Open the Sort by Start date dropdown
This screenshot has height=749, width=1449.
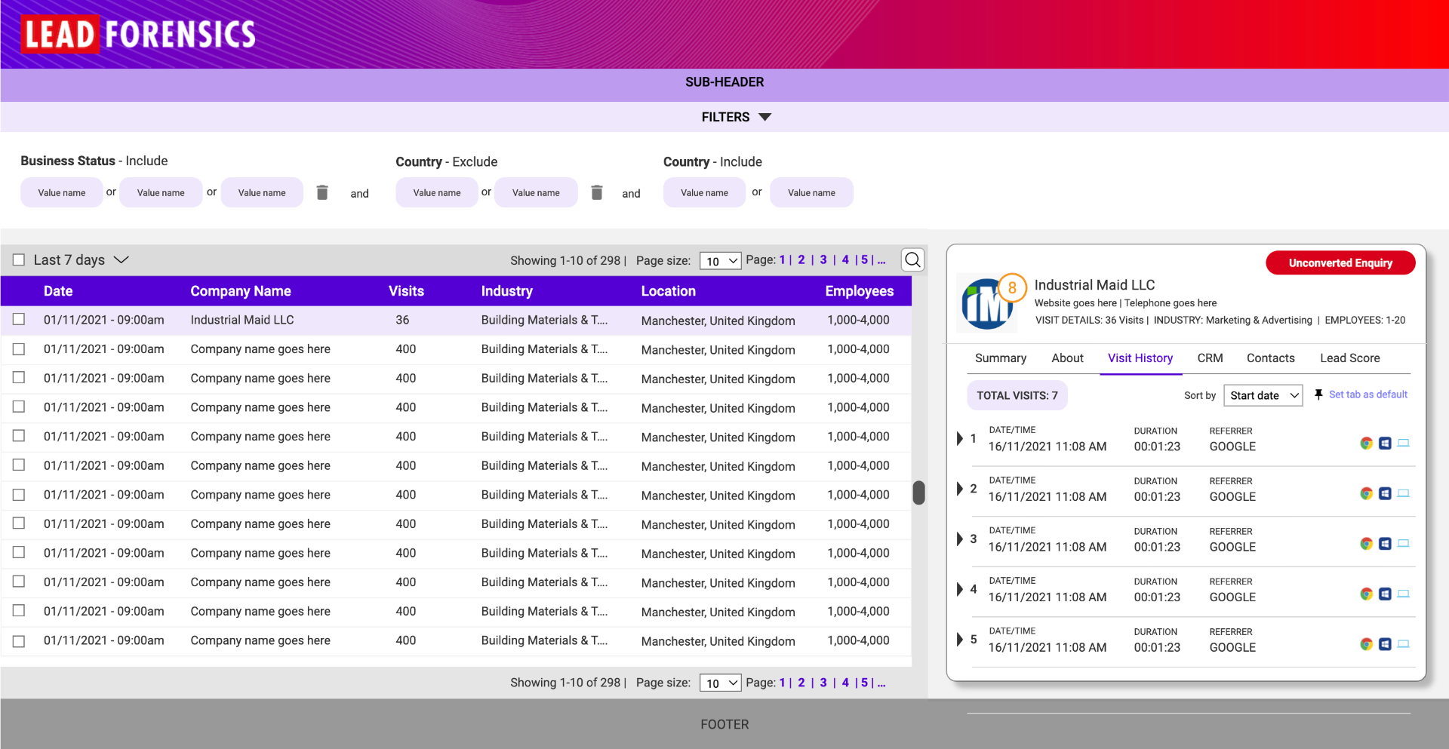1263,395
